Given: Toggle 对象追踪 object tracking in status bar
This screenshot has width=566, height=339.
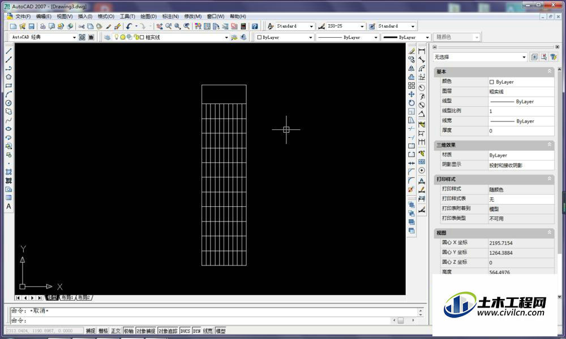Looking at the screenshot, I should (x=168, y=331).
